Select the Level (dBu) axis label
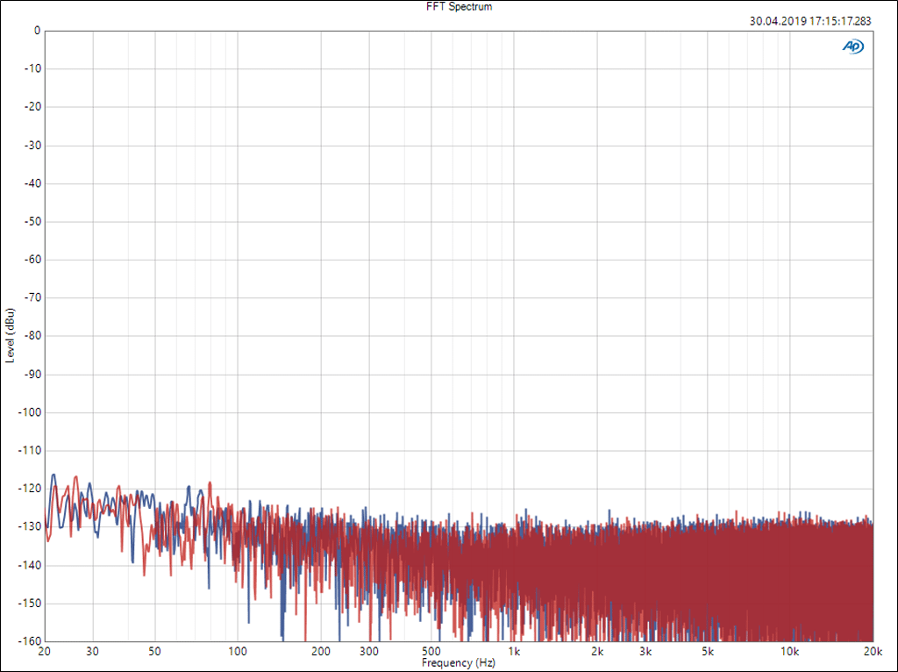898x672 pixels. point(10,335)
